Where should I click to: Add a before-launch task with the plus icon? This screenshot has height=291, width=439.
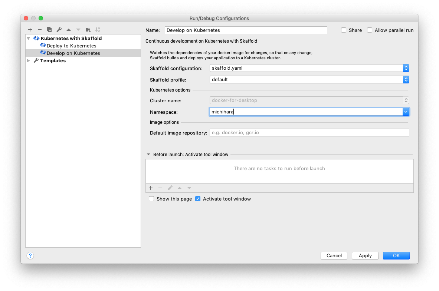151,188
